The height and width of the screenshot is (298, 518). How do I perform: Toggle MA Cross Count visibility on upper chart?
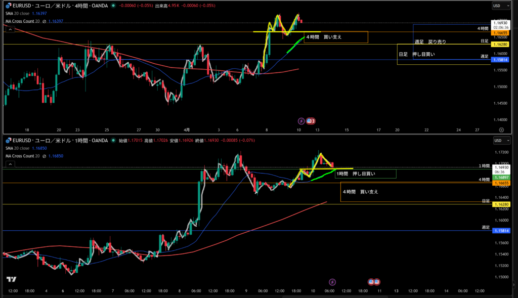point(45,22)
